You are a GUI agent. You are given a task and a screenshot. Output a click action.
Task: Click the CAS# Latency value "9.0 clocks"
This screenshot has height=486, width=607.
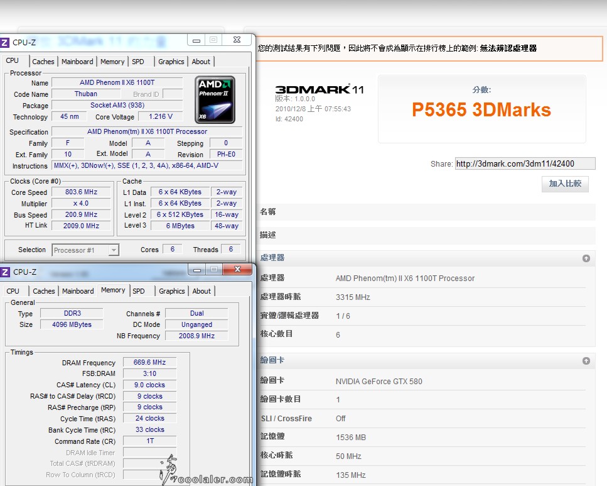(x=150, y=385)
